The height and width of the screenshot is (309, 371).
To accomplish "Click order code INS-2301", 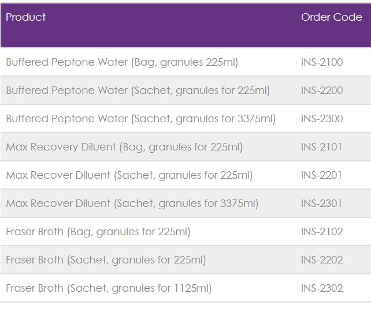I will (321, 204).
